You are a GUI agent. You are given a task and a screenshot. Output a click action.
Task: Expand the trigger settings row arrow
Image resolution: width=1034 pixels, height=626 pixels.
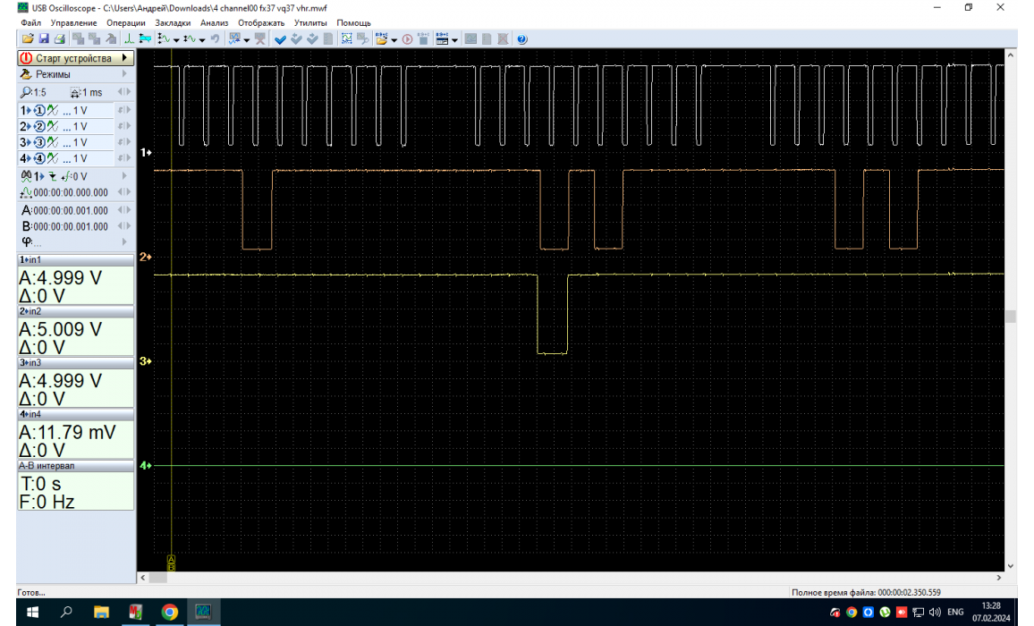pos(124,176)
